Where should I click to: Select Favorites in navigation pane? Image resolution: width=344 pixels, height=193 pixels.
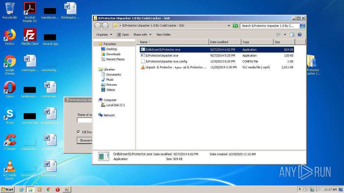(110, 44)
